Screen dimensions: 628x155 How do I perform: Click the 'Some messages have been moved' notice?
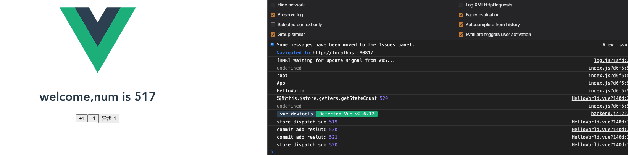pos(345,45)
